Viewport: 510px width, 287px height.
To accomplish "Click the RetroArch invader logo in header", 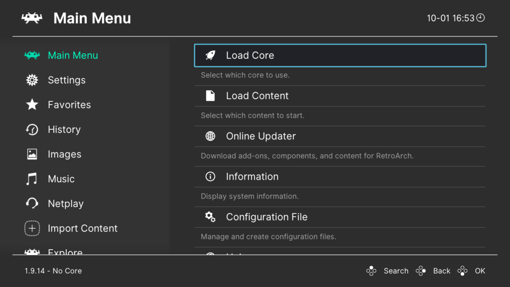I will [x=32, y=18].
